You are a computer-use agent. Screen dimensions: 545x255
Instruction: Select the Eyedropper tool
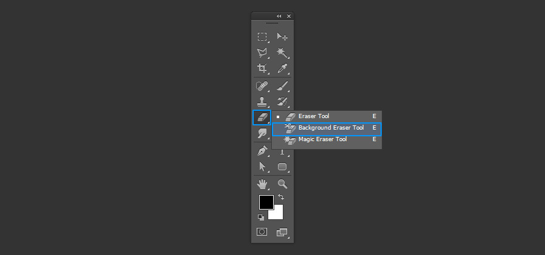(x=282, y=68)
